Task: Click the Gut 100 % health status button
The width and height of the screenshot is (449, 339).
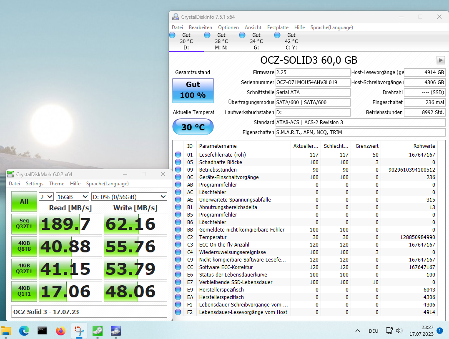Action: 193,90
